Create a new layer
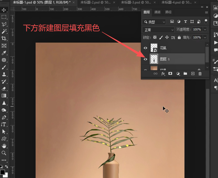This screenshot has height=178, width=218. [x=193, y=73]
